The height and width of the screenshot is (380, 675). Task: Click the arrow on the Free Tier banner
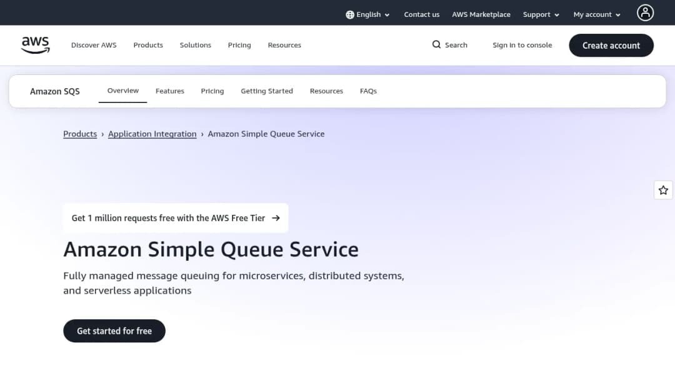[x=276, y=218]
